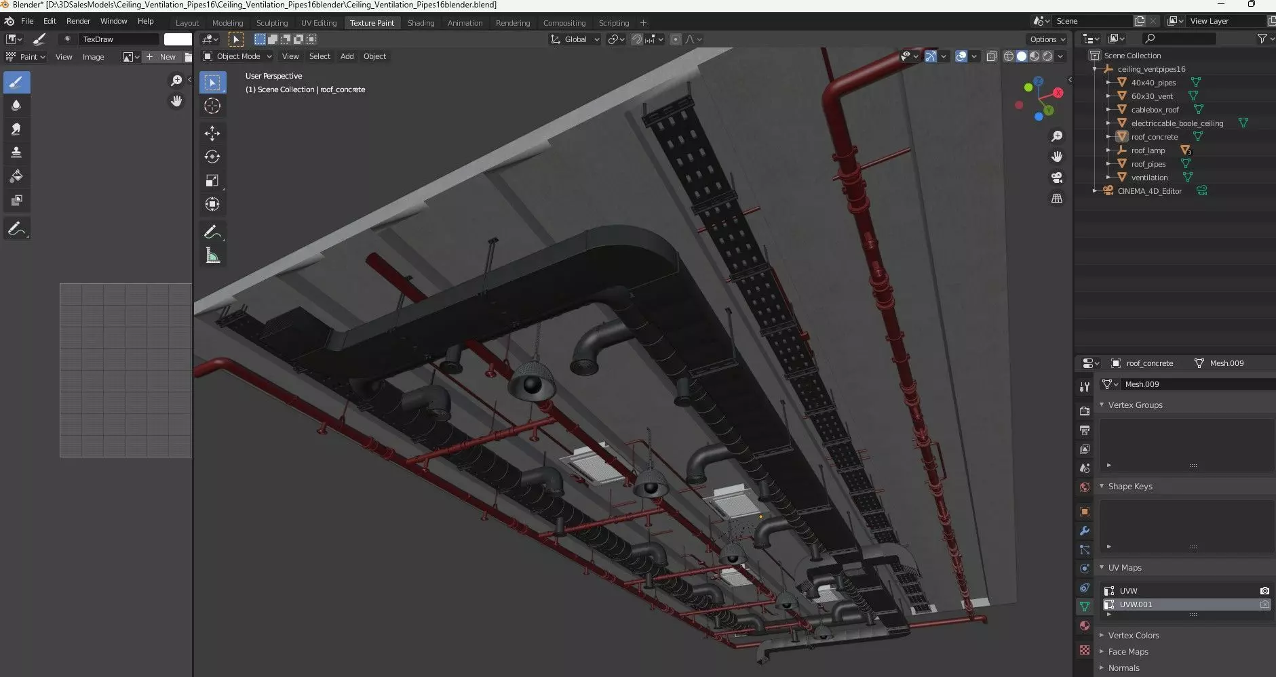Select the Soften blur tool
Screen dimensions: 1276x677
coord(17,106)
